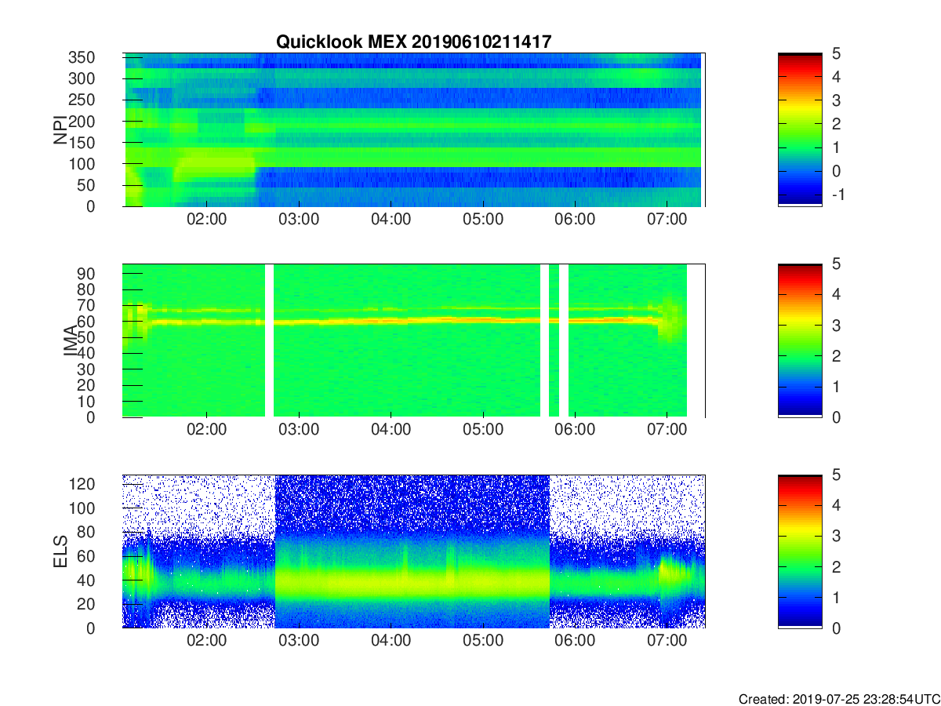Viewport: 941px width, 706px height.
Task: Click the 03:00 tick under the IMA plot
Action: pos(299,431)
